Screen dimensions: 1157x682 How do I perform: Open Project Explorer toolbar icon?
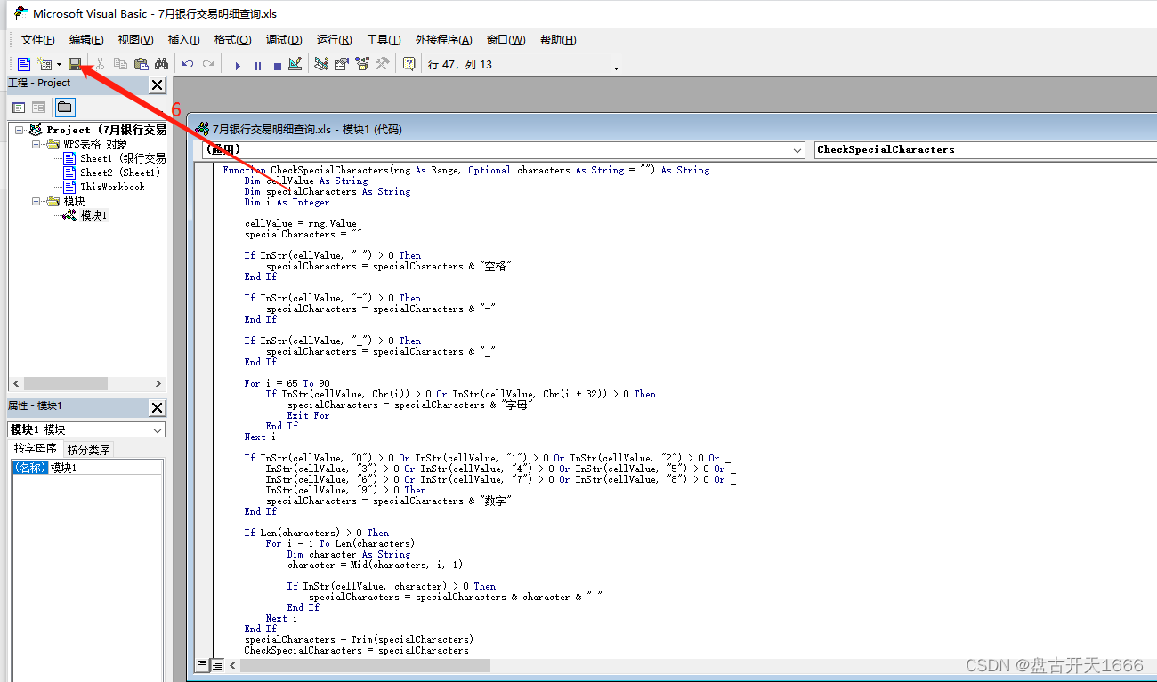321,64
